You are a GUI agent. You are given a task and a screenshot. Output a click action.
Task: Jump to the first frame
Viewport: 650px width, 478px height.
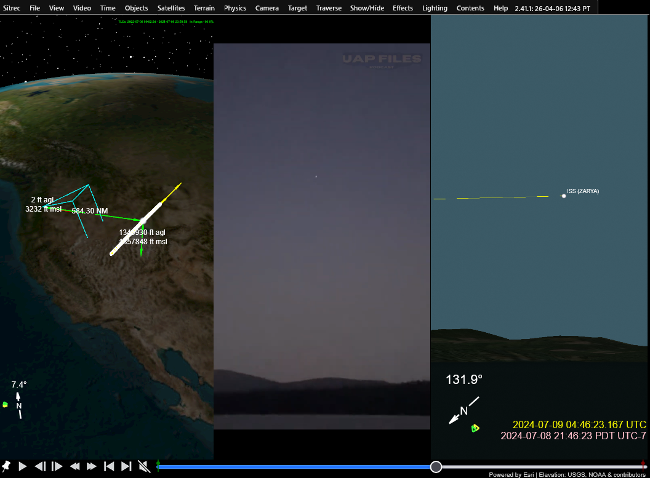point(109,466)
